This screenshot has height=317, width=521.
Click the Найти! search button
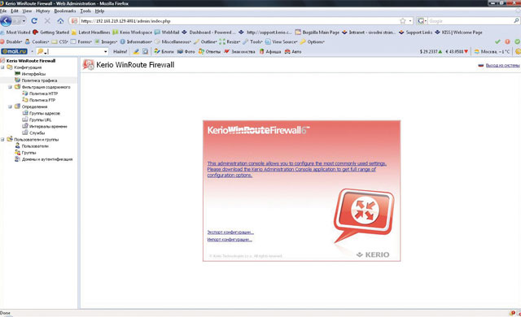[x=120, y=51]
